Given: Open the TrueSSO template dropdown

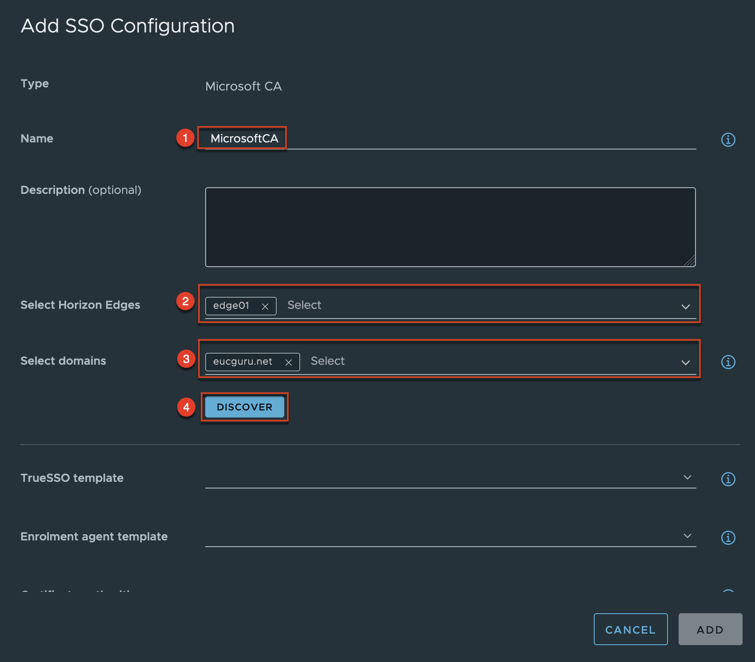Looking at the screenshot, I should [x=450, y=478].
